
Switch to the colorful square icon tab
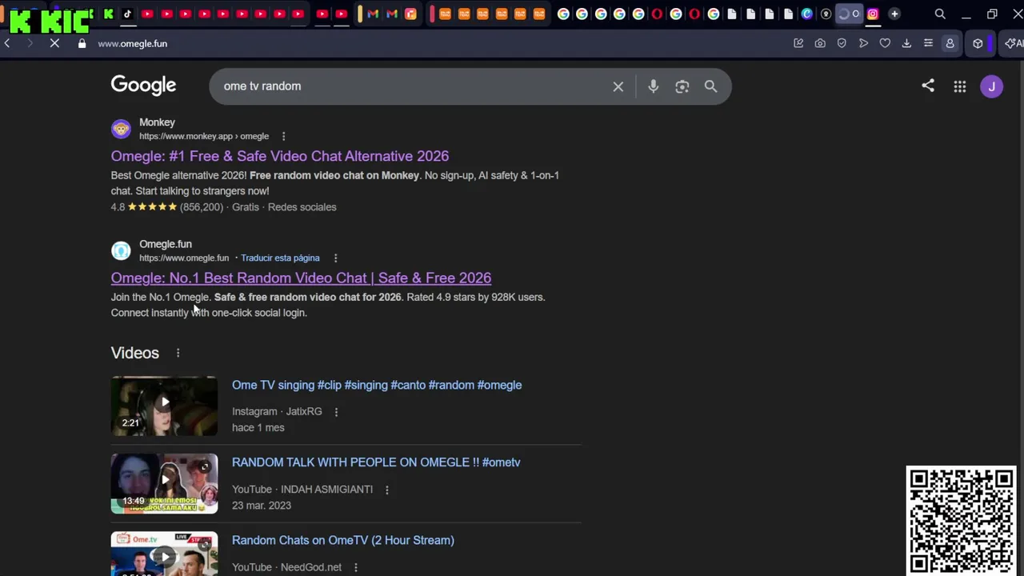pos(410,14)
